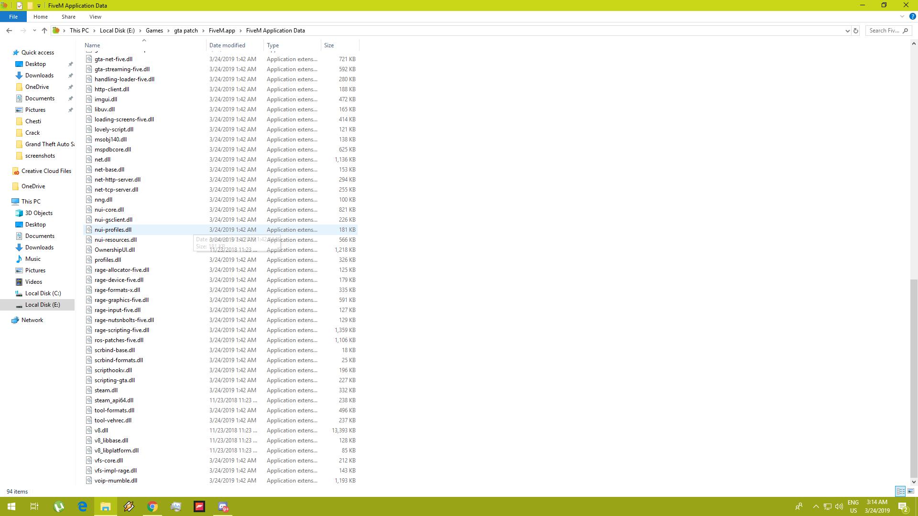918x516 pixels.
Task: Select rage-scripting-five.dll file icon
Action: [89, 330]
